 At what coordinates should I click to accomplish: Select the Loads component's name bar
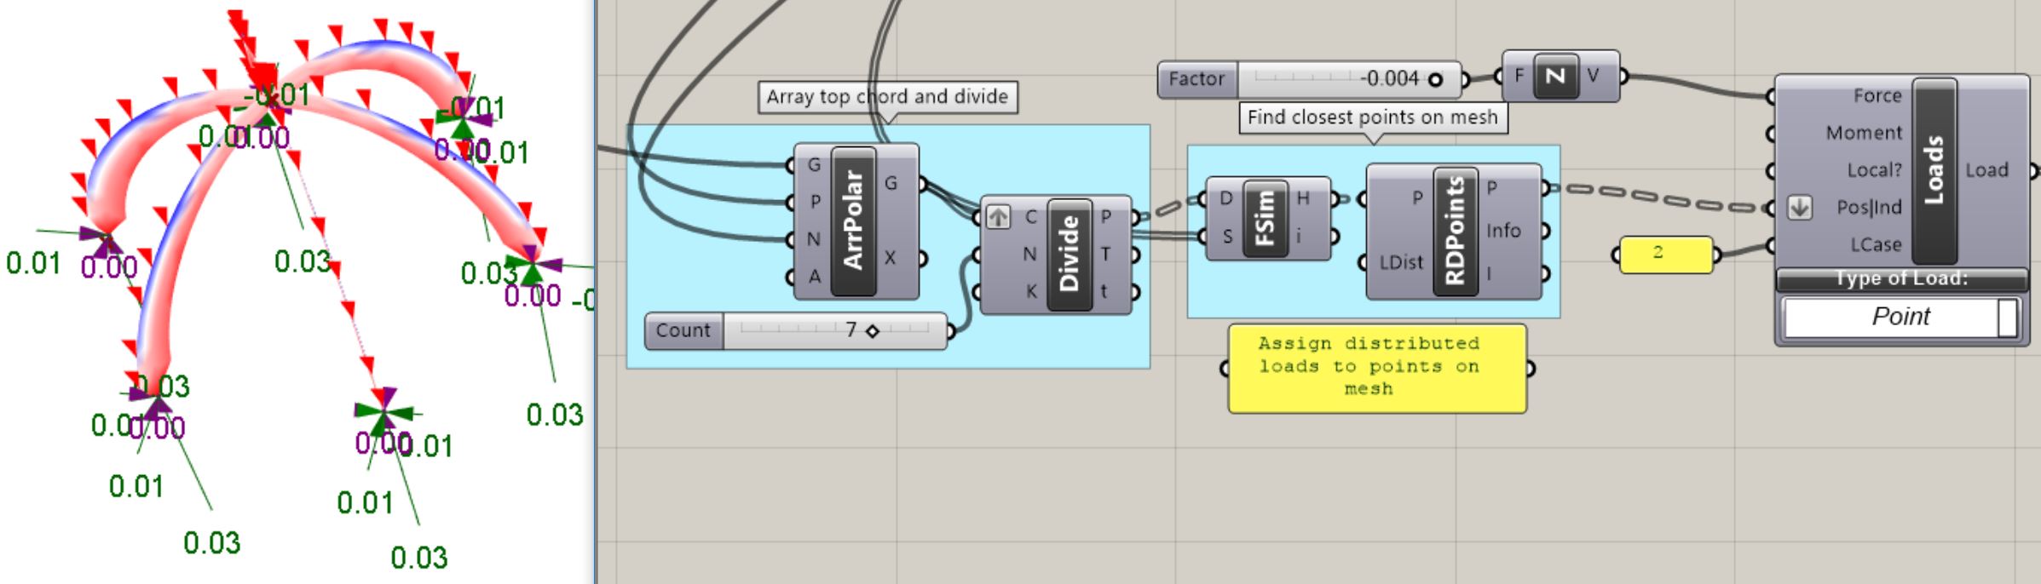point(1934,170)
